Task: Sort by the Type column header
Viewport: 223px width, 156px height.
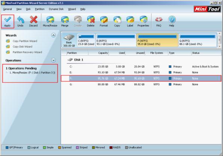Action: 180,53
